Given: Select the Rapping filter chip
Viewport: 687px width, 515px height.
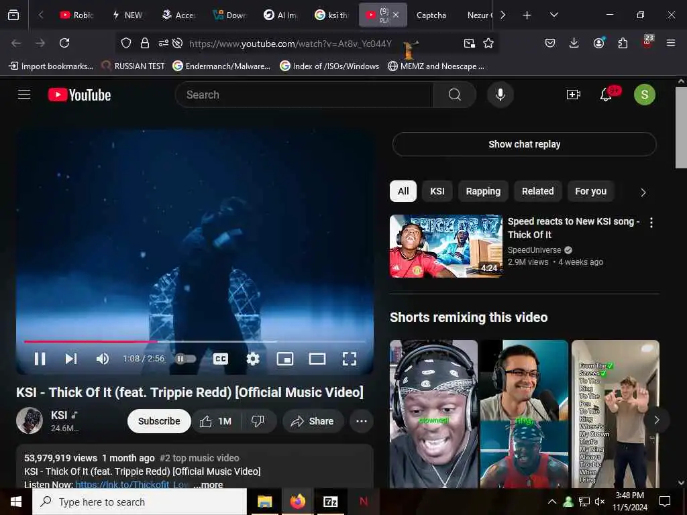Looking at the screenshot, I should tap(483, 191).
